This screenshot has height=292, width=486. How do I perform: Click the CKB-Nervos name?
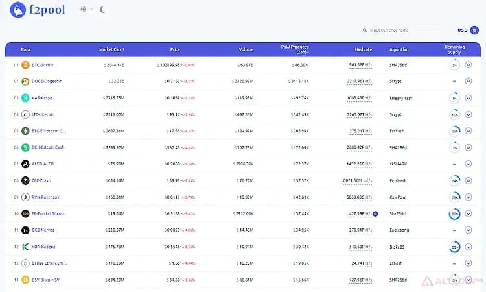tap(43, 230)
